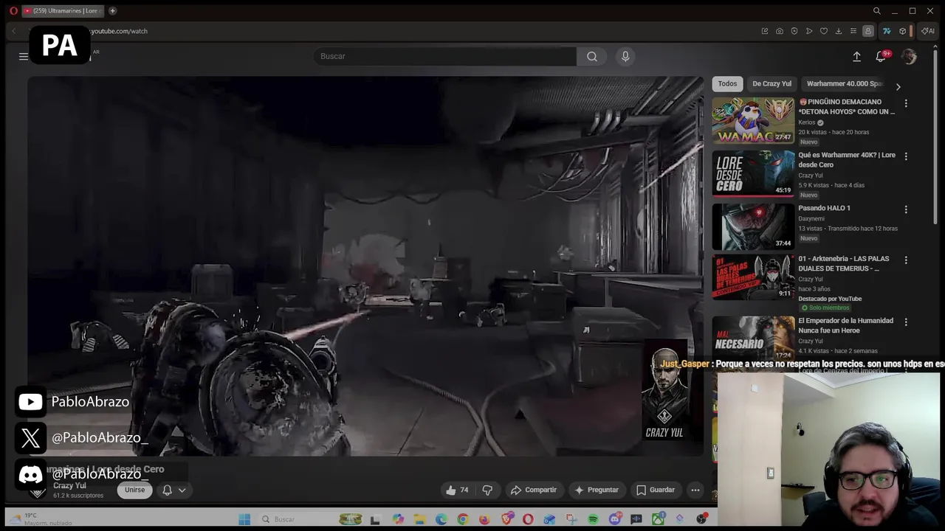The image size is (945, 531).
Task: Open Discord from the taskbar
Action: point(615,519)
